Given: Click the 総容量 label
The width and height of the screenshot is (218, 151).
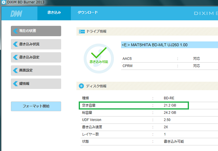Looking at the screenshot, I should (87, 113).
